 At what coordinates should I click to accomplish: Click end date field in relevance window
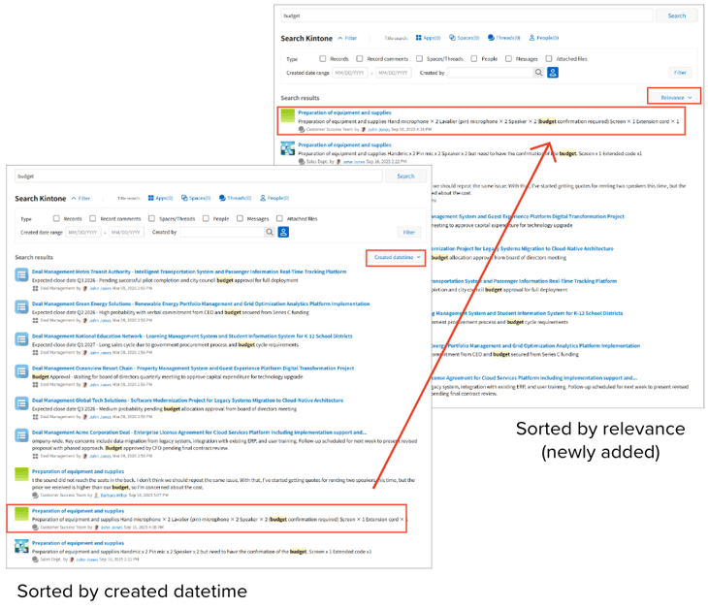(x=394, y=72)
